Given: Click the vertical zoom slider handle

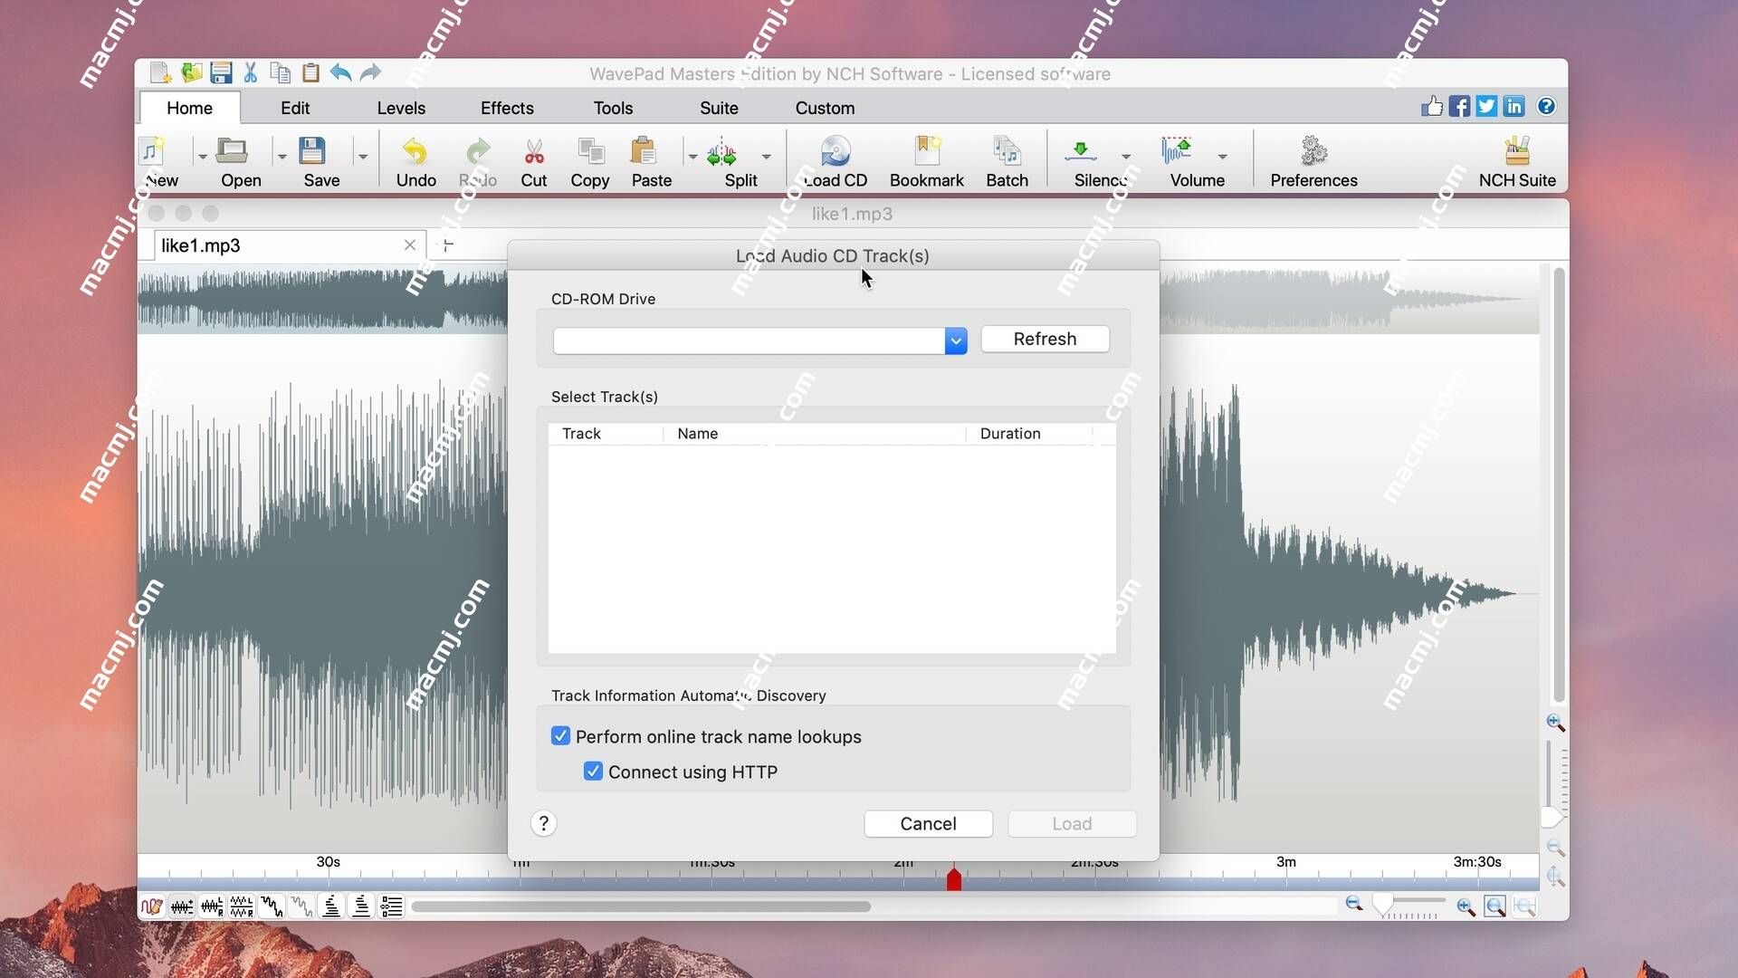Looking at the screenshot, I should [x=1552, y=818].
